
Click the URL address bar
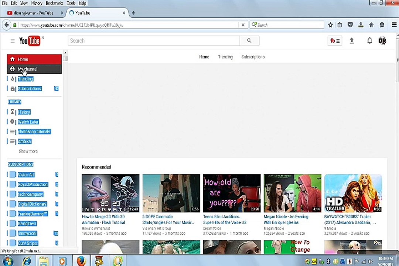tap(127, 25)
